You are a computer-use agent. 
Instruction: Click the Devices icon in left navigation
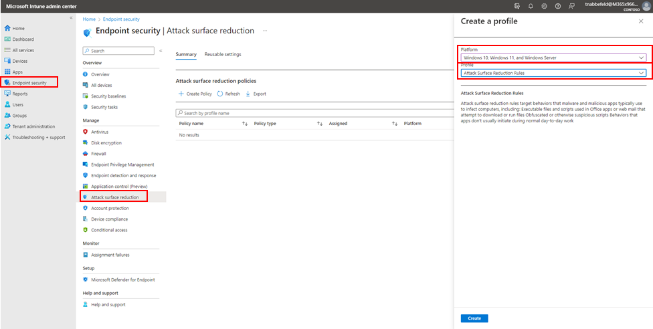(x=7, y=61)
